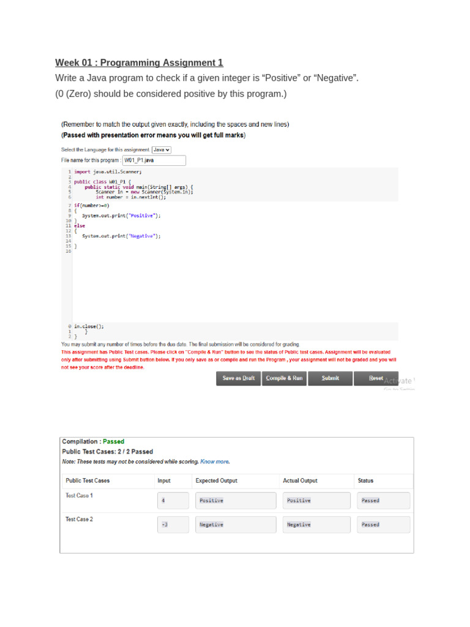This screenshot has width=470, height=627.
Task: Click the Reset button
Action: [x=376, y=378]
